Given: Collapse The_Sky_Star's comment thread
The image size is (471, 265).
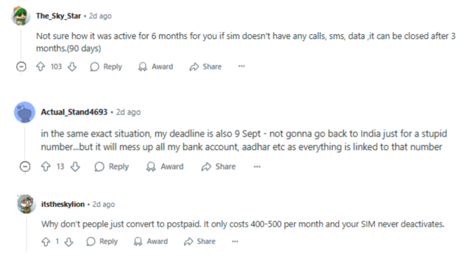Looking at the screenshot, I should pyautogui.click(x=21, y=67).
